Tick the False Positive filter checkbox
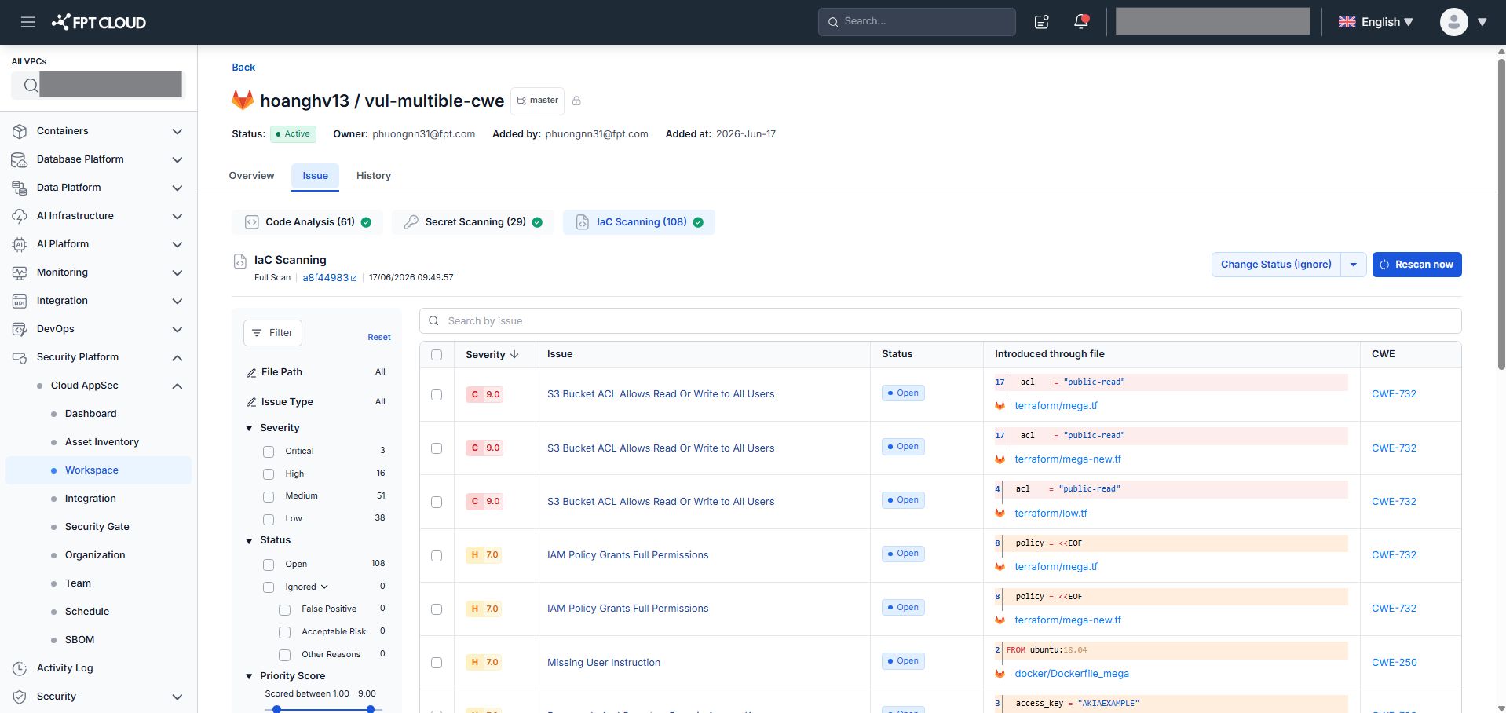 pyautogui.click(x=285, y=610)
